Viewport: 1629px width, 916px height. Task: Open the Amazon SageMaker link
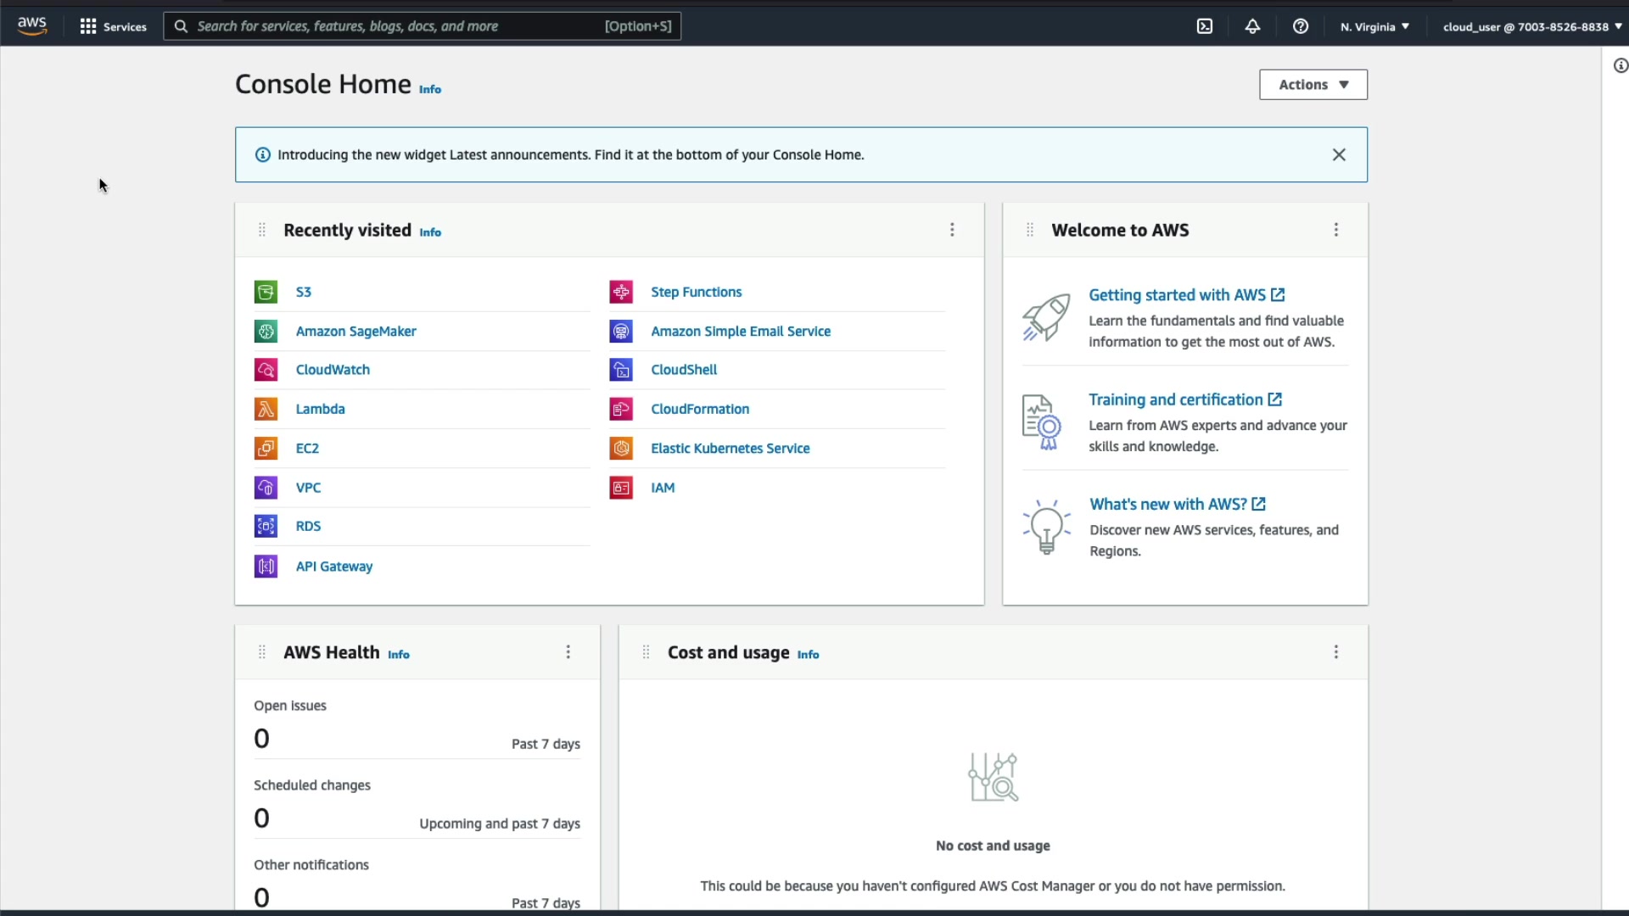click(355, 332)
